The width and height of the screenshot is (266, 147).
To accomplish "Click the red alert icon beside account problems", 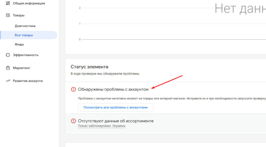I will click(73, 89).
